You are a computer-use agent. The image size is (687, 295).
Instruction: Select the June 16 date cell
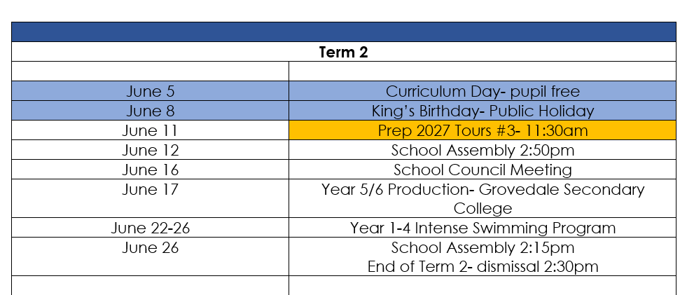coord(151,169)
